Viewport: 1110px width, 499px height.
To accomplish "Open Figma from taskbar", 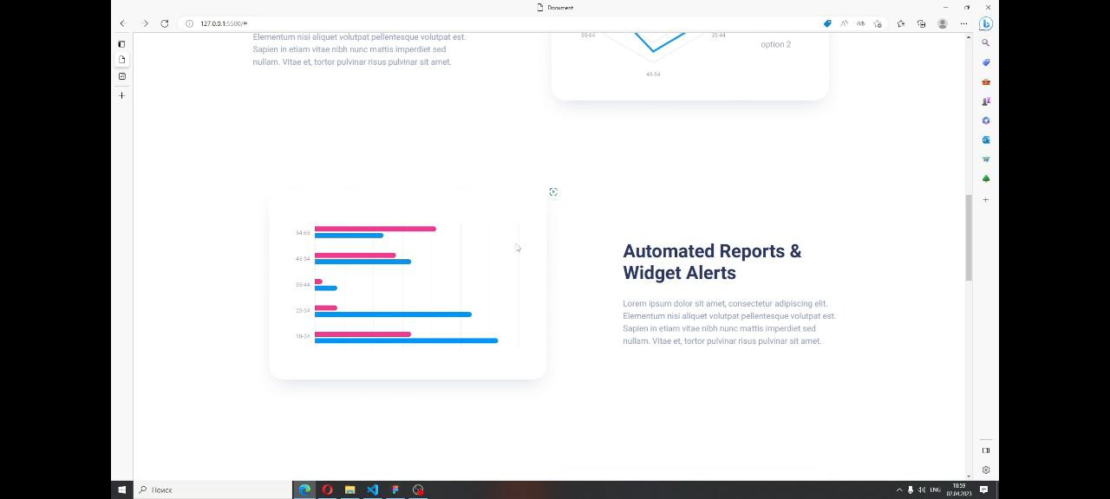I will (395, 489).
